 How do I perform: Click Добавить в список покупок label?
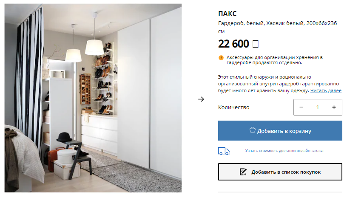tap(286, 172)
